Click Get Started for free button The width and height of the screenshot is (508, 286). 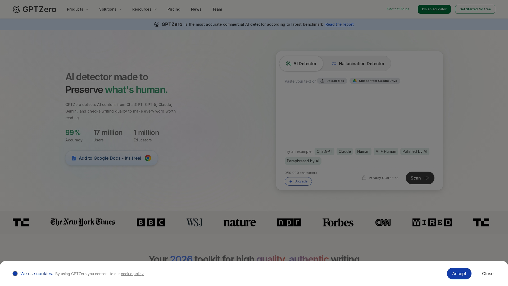475,9
